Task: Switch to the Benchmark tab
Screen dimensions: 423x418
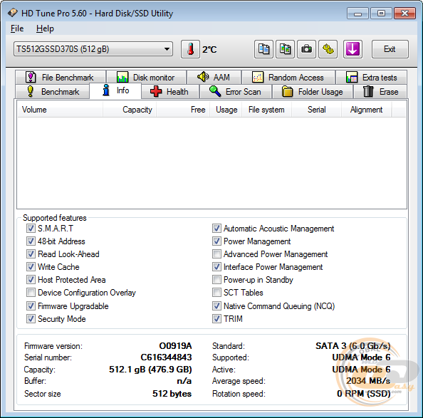Action: tap(52, 92)
